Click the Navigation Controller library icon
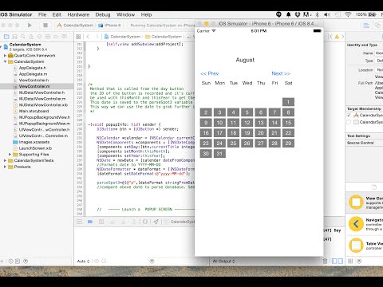Viewport: 383px width, 287px height. point(356,224)
